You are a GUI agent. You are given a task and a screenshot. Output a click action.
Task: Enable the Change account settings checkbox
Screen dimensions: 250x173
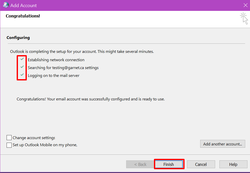(x=9, y=138)
